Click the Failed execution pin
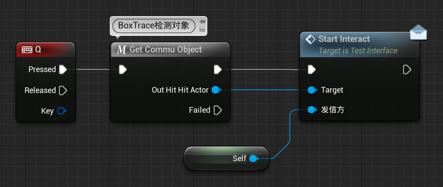Image resolution: width=443 pixels, height=187 pixels. tap(217, 110)
